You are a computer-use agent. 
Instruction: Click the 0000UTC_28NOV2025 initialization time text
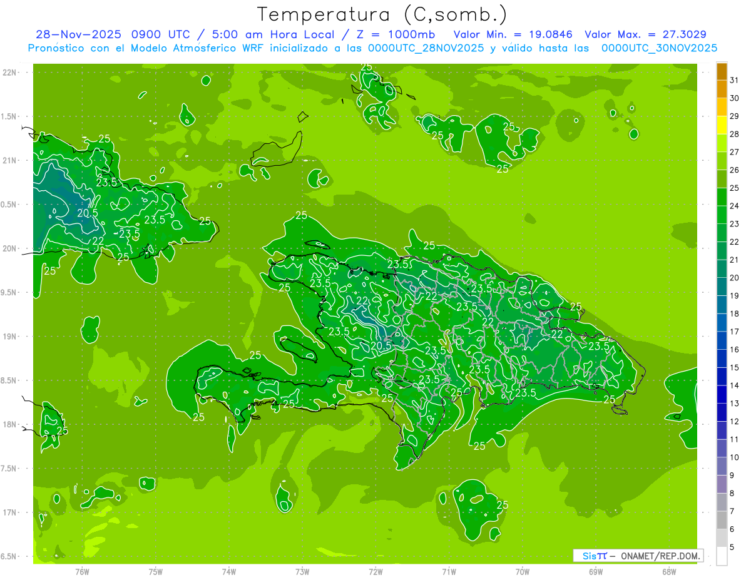tap(426, 48)
